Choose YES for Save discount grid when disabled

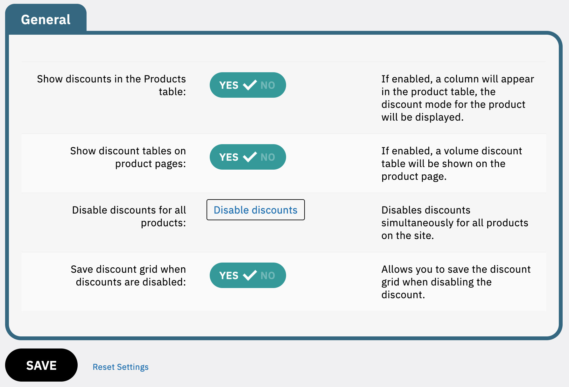228,276
